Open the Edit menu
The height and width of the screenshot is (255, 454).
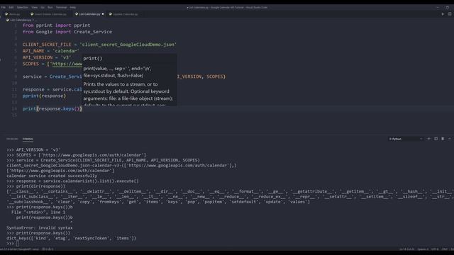11,7
